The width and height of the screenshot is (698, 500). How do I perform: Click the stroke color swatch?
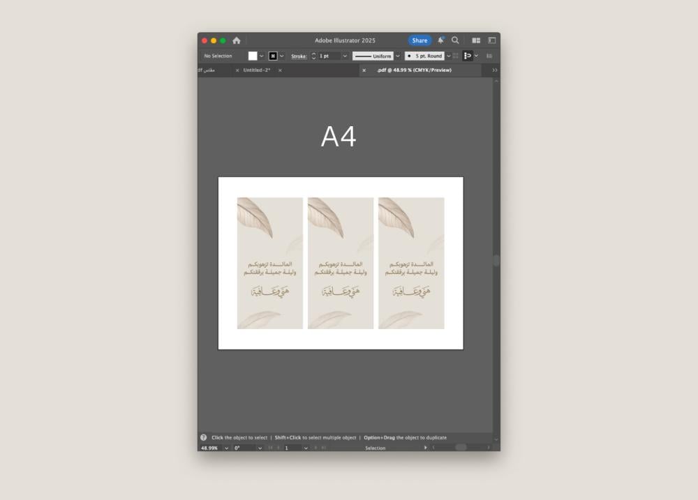click(x=273, y=56)
